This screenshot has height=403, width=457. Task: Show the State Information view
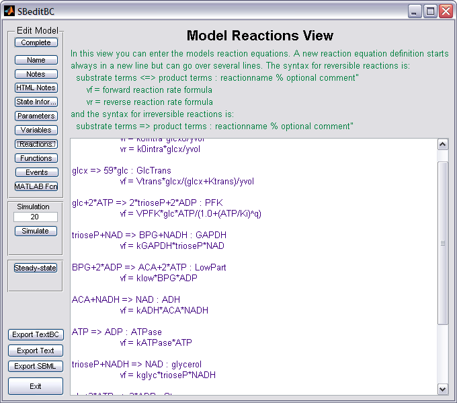click(x=36, y=102)
